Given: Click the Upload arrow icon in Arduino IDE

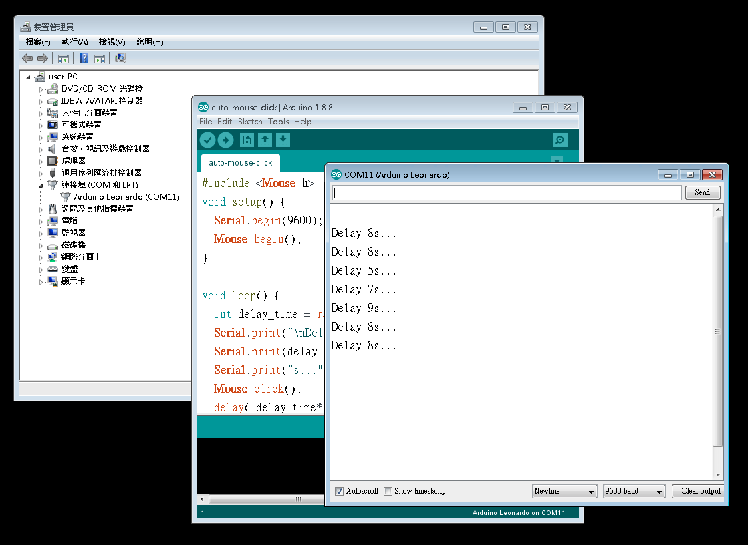Looking at the screenshot, I should click(x=226, y=140).
